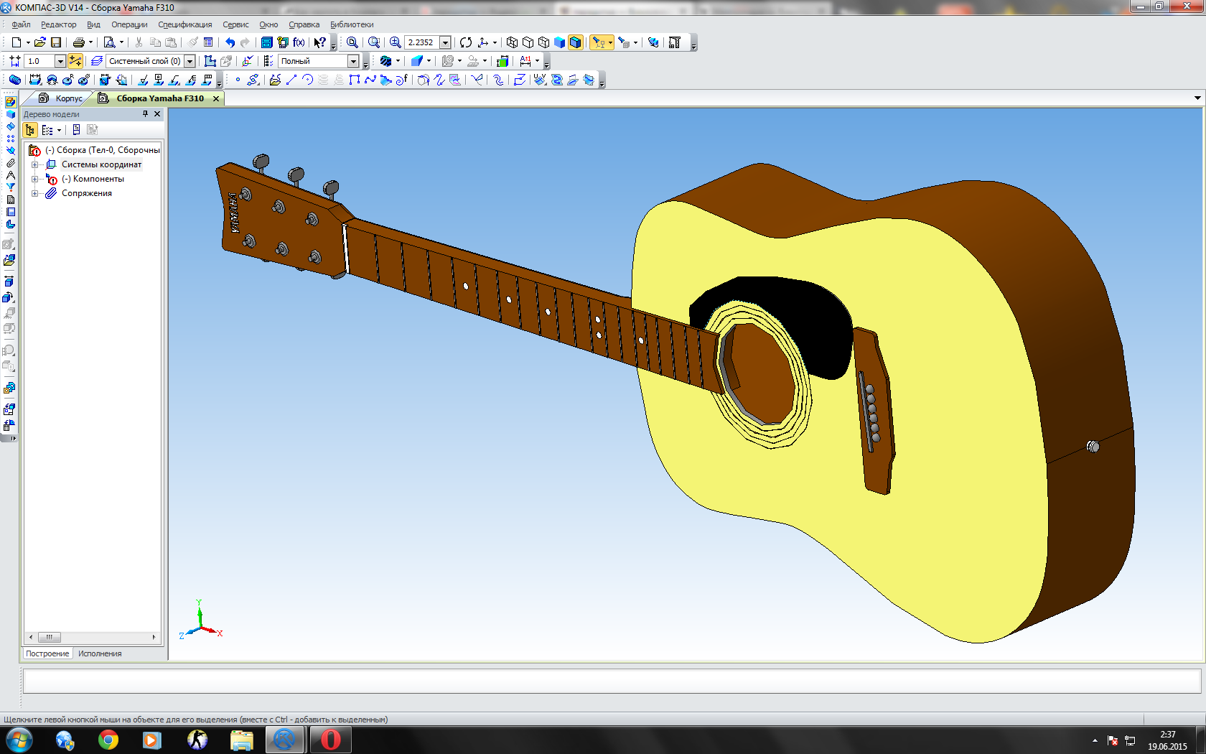Image resolution: width=1206 pixels, height=754 pixels.
Task: Activate the What's This help cursor
Action: 320,42
